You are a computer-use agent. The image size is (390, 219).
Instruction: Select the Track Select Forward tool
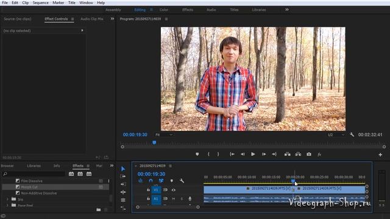point(123,176)
